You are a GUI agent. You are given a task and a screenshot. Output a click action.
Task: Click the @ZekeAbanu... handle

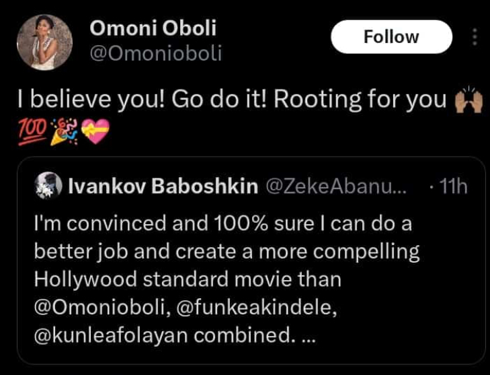[338, 186]
